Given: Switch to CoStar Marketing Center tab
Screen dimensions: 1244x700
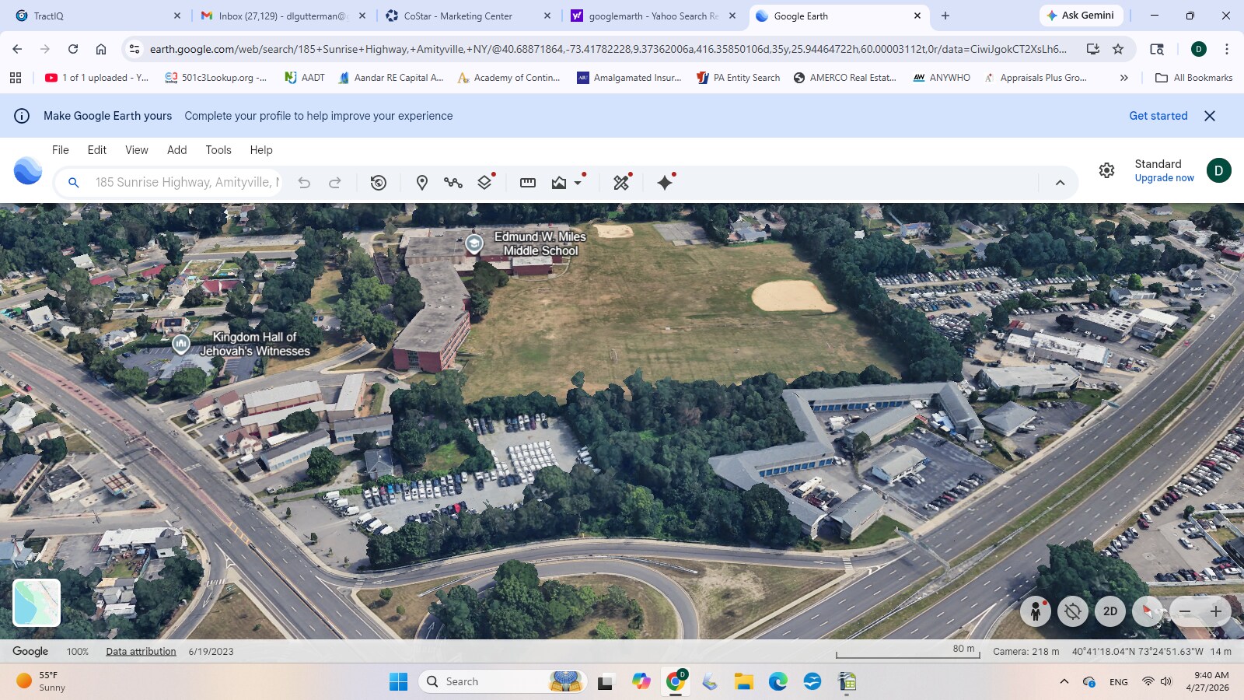Looking at the screenshot, I should pos(466,16).
